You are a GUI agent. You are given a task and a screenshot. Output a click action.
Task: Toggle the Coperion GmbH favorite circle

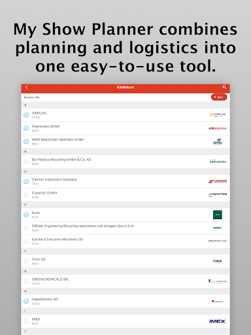click(26, 195)
